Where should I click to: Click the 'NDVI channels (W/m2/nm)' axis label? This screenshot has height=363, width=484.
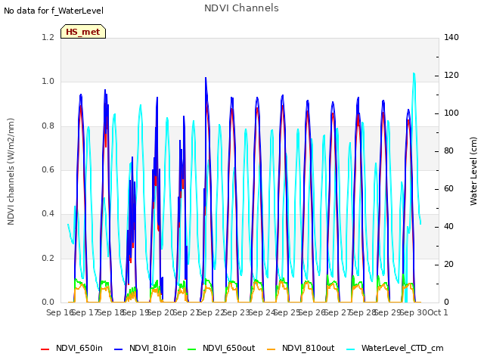pyautogui.click(x=11, y=172)
